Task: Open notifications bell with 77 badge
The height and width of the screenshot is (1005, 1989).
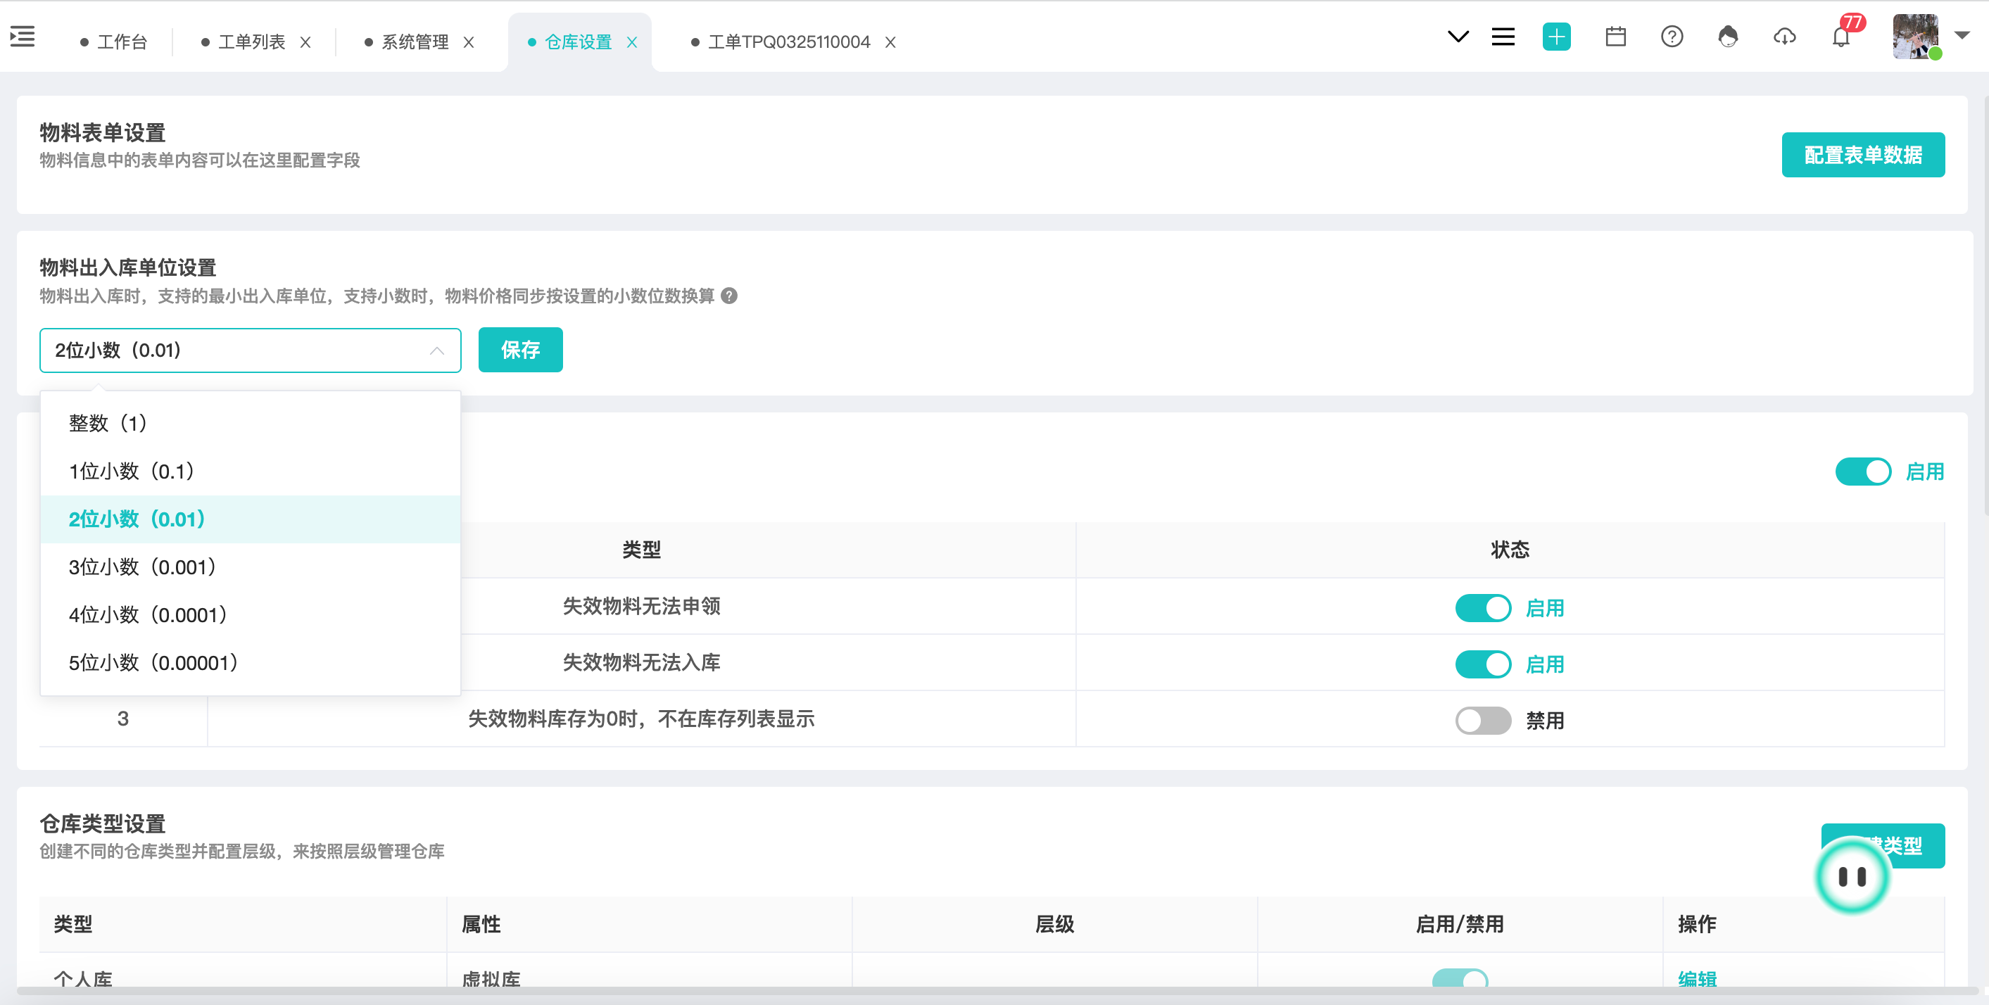Action: (x=1841, y=37)
